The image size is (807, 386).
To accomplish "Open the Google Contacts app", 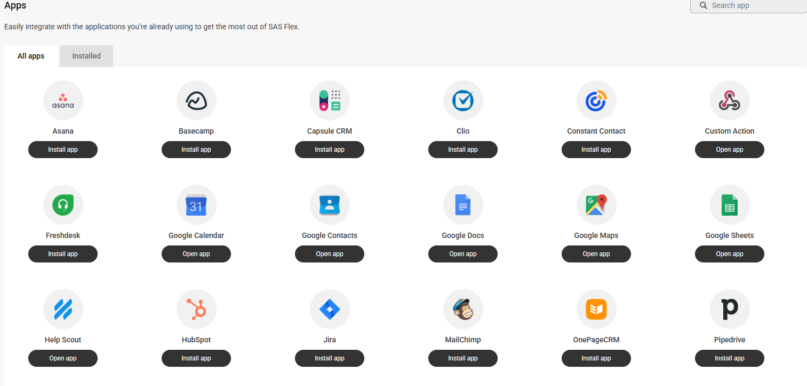I will coord(330,254).
